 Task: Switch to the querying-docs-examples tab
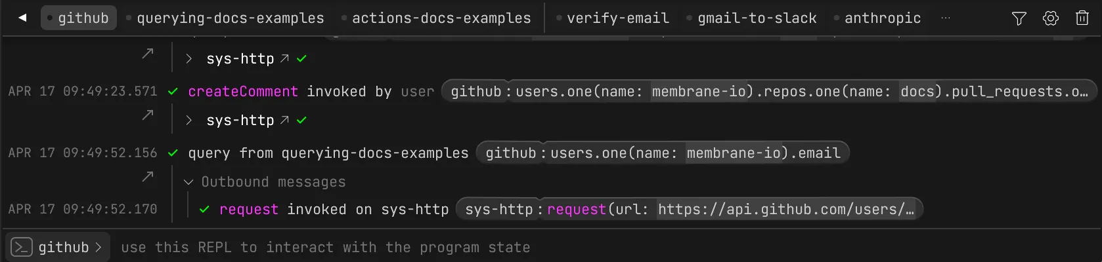pos(230,18)
